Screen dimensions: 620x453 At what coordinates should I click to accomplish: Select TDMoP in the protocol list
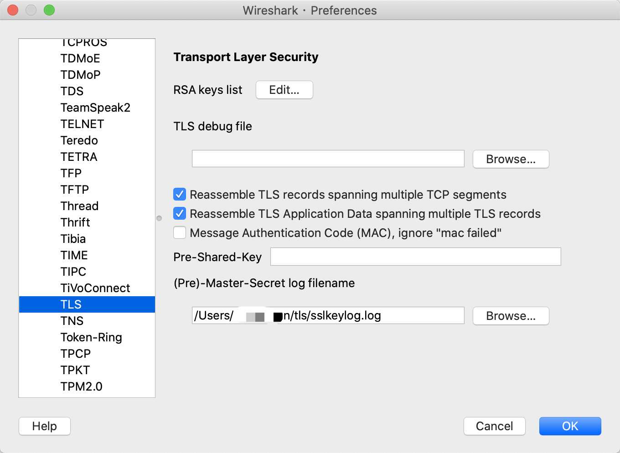click(87, 75)
